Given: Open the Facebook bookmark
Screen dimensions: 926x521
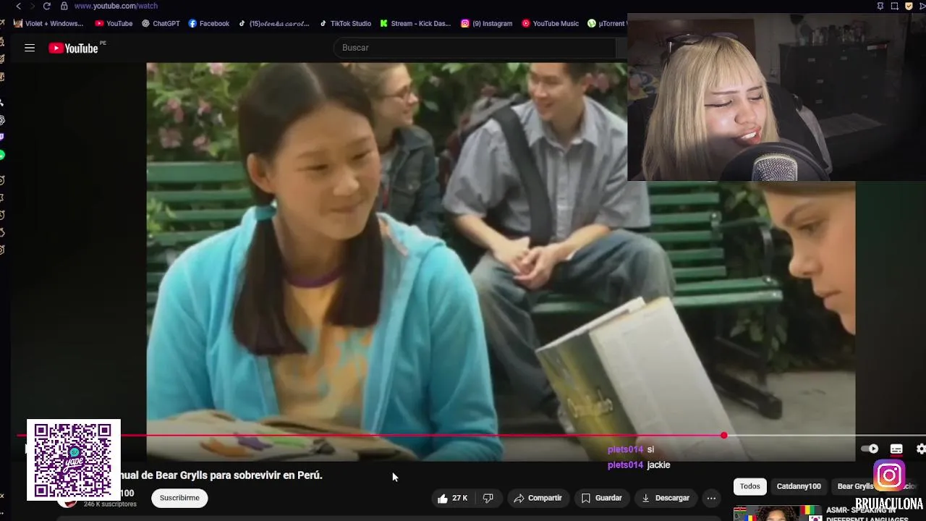Looking at the screenshot, I should [208, 23].
